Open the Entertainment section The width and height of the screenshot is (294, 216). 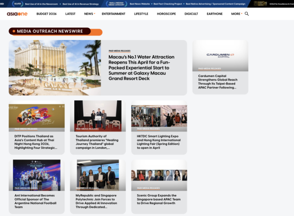pyautogui.click(x=114, y=14)
